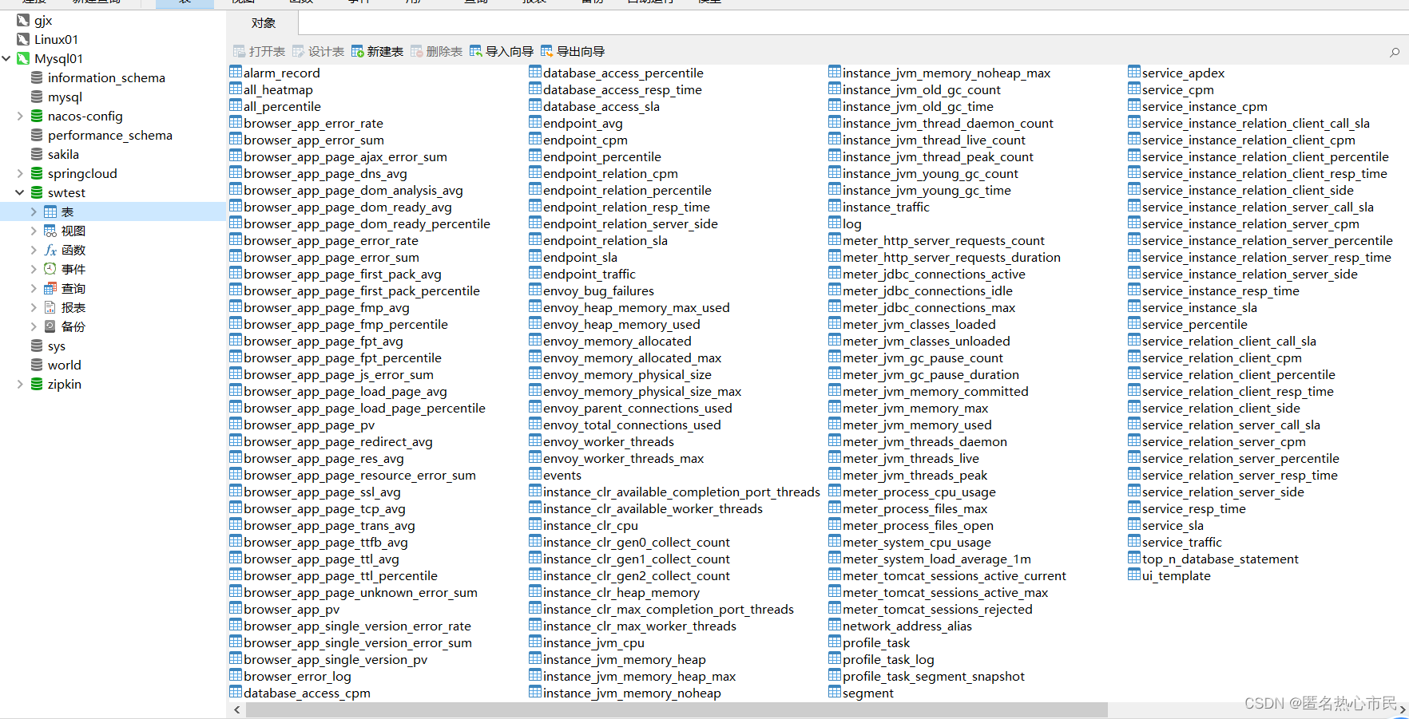Select table profile_task_segment_snapshot

pyautogui.click(x=933, y=676)
